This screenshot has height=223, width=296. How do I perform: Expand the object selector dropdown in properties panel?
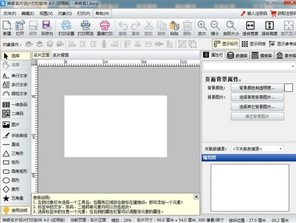[x=293, y=66]
